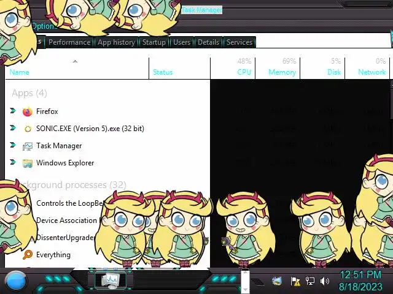Switch to the Performance tab
393x294 pixels.
click(69, 42)
